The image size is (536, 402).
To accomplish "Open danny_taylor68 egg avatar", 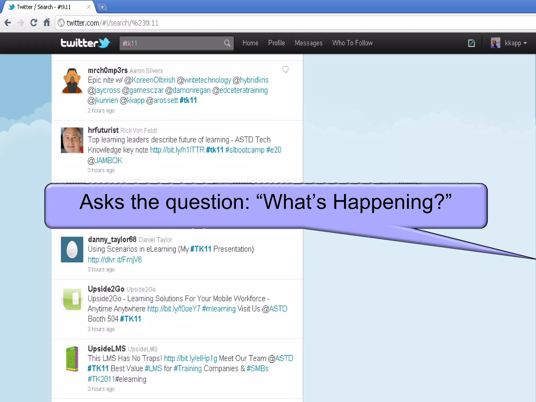I will (x=72, y=249).
